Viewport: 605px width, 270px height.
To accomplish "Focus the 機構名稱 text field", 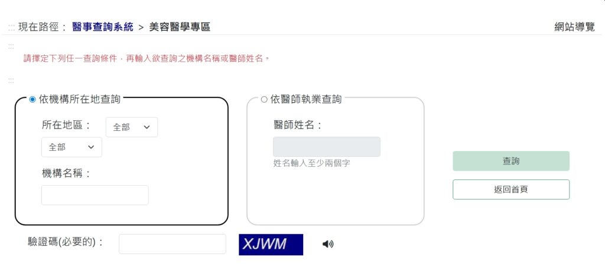I will (x=95, y=195).
